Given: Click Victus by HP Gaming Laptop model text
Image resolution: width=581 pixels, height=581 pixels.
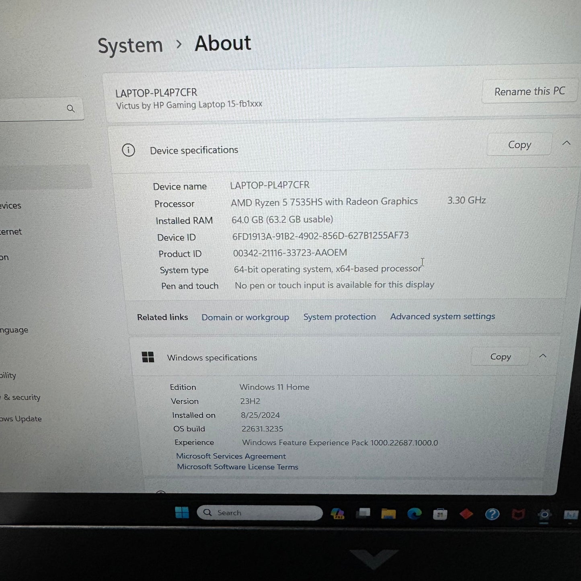Looking at the screenshot, I should (x=189, y=105).
